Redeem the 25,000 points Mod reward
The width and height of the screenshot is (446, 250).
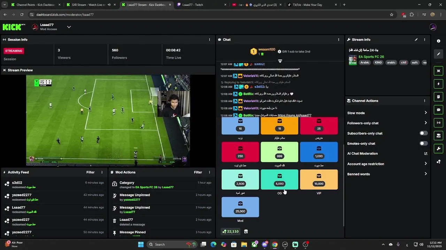click(x=240, y=207)
